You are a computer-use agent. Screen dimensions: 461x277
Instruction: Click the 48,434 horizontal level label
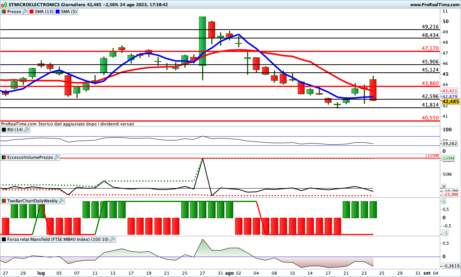pyautogui.click(x=430, y=35)
